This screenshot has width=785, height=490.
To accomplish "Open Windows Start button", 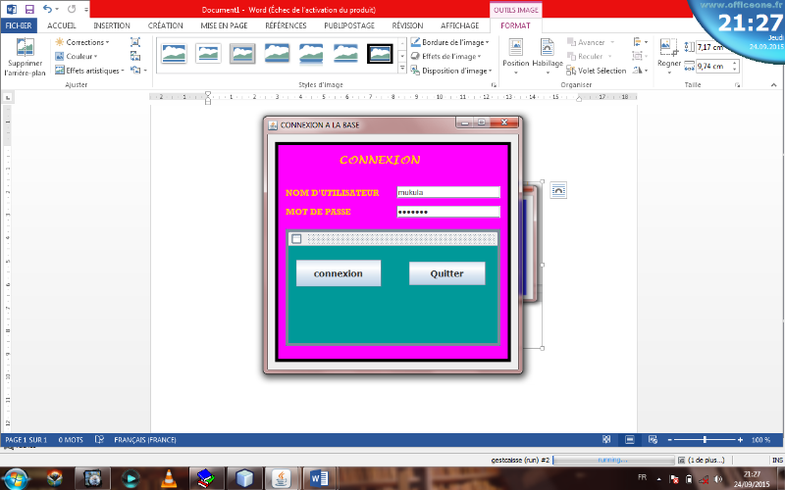I will [x=16, y=479].
